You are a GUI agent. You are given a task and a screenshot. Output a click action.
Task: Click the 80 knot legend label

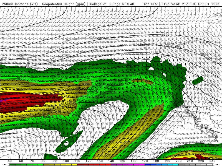(x=44, y=161)
